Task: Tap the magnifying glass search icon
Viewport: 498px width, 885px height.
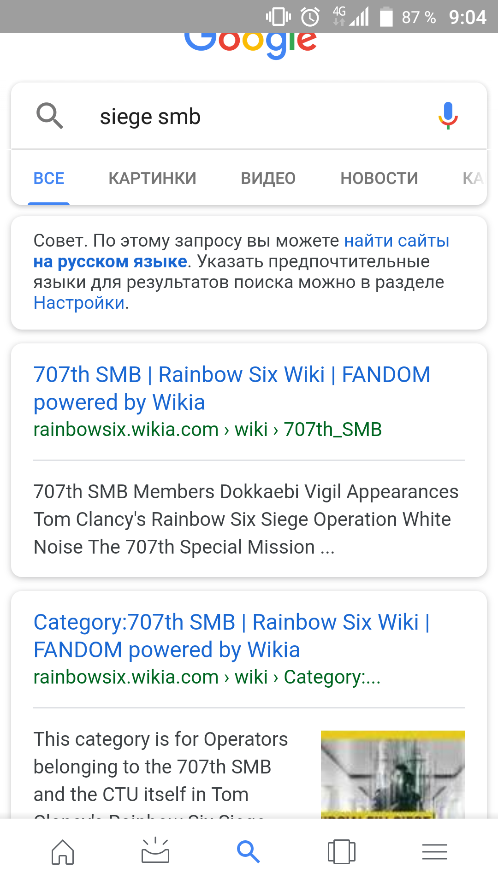Action: [x=50, y=116]
